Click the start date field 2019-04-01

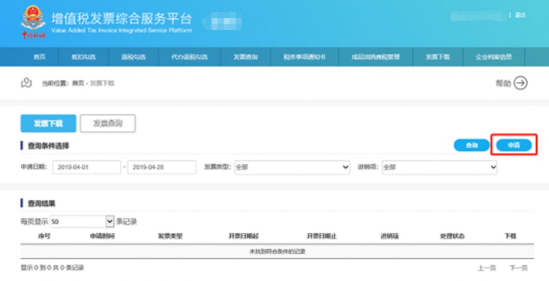pos(86,167)
